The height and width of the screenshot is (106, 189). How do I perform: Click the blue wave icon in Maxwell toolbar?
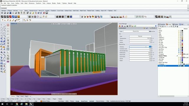[x=101, y=17]
